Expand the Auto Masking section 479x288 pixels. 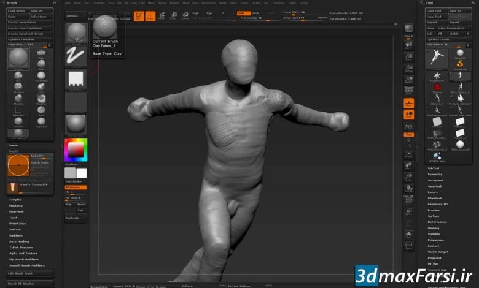(19, 241)
